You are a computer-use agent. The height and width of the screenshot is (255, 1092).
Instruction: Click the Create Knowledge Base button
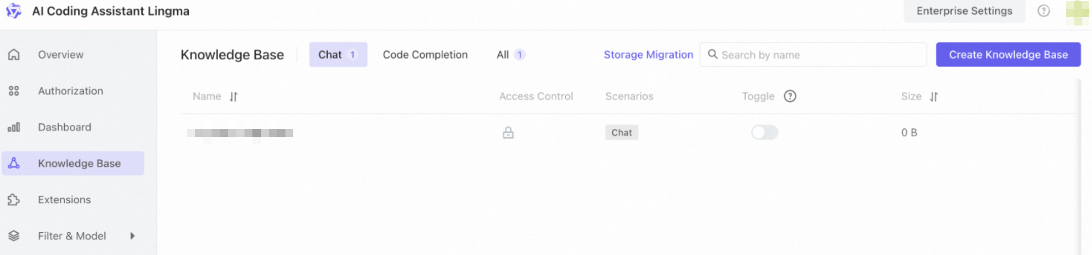pos(1008,55)
